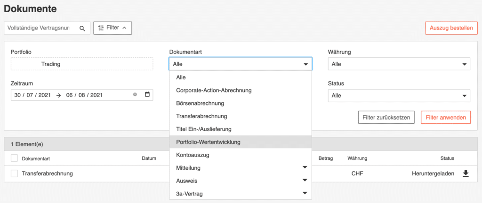Click the download icon for Transferabrechnung

point(466,173)
